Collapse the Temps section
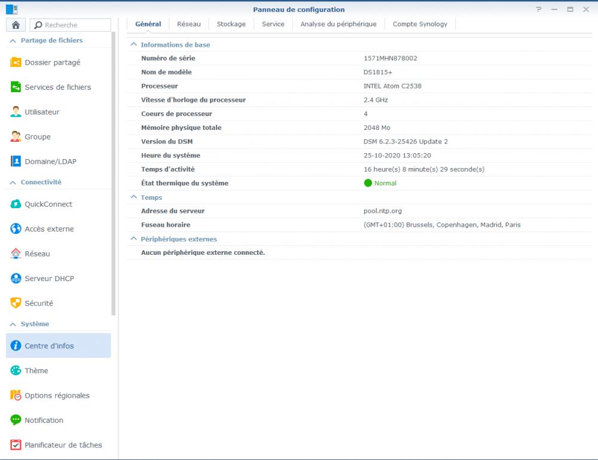The height and width of the screenshot is (460, 598). [134, 197]
